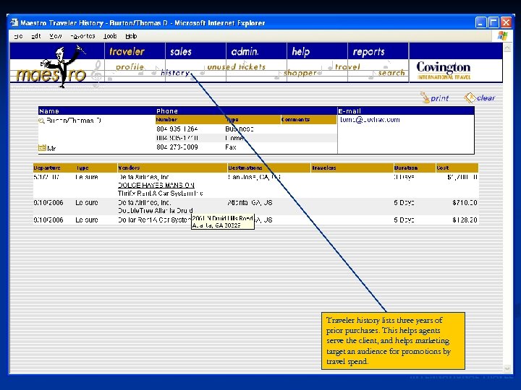Open the unused tickets page
The height and width of the screenshot is (390, 521).
pyautogui.click(x=236, y=66)
